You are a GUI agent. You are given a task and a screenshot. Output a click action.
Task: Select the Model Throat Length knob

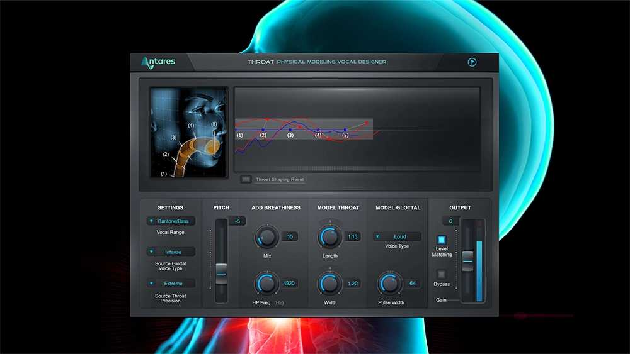click(x=329, y=237)
